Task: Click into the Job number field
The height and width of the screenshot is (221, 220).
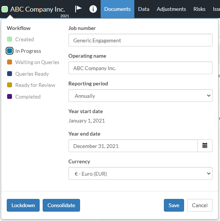Action: [x=140, y=40]
